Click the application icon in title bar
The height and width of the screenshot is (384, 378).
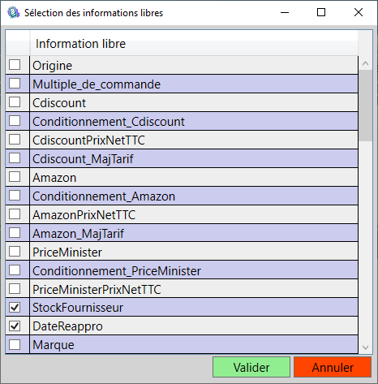click(x=14, y=13)
